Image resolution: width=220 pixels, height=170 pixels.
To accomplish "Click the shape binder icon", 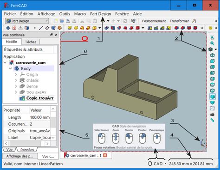I will point(53,28).
